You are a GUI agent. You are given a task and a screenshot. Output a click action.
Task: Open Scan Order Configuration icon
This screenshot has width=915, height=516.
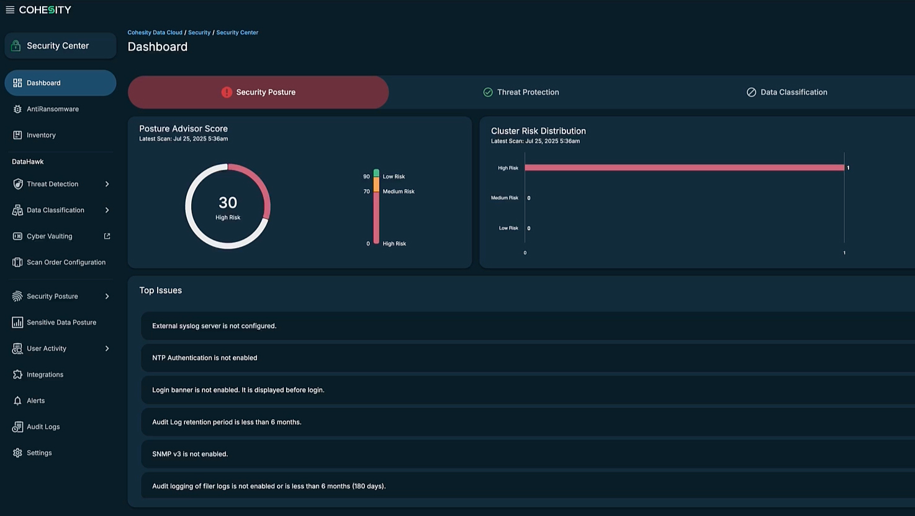17,262
